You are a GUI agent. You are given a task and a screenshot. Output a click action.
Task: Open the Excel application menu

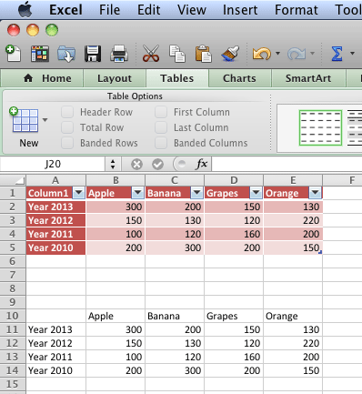pyautogui.click(x=65, y=10)
